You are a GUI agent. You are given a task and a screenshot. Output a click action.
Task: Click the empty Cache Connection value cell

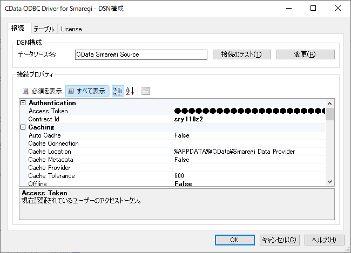tap(249, 143)
